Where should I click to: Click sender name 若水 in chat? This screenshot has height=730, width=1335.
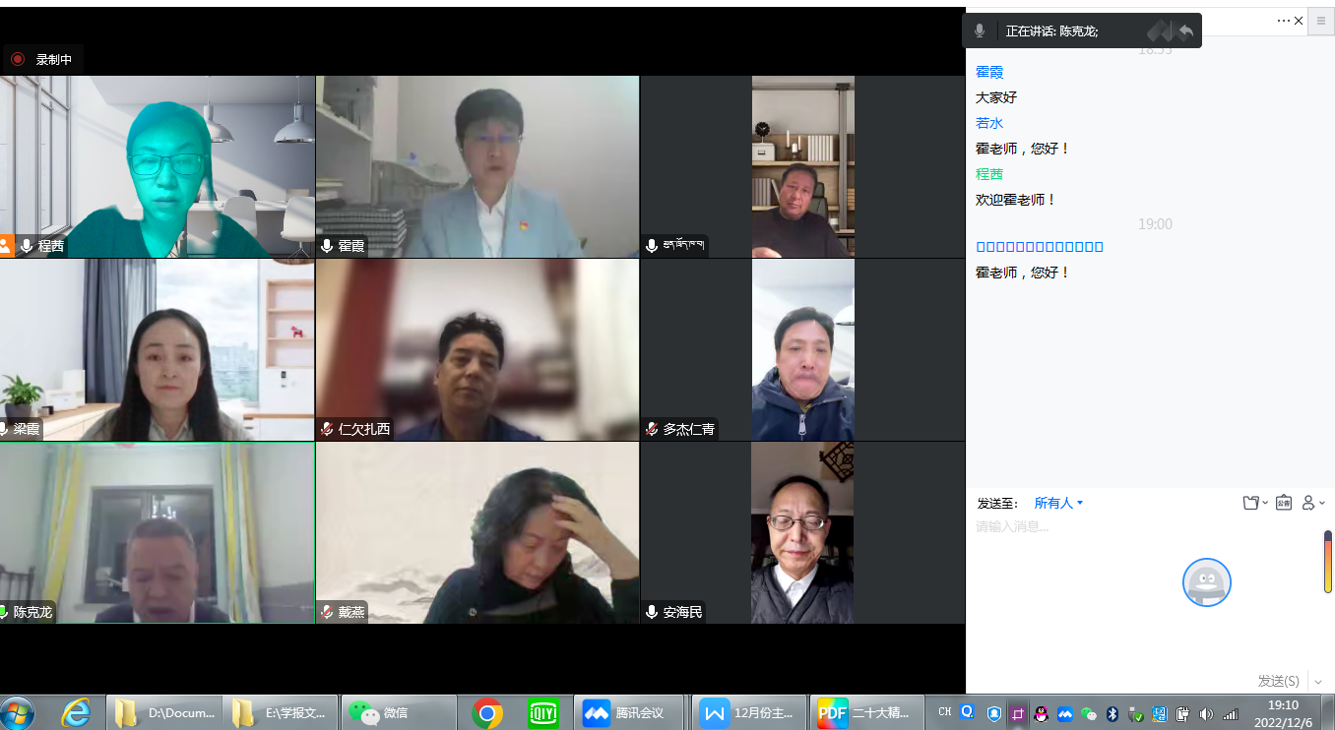click(x=988, y=123)
